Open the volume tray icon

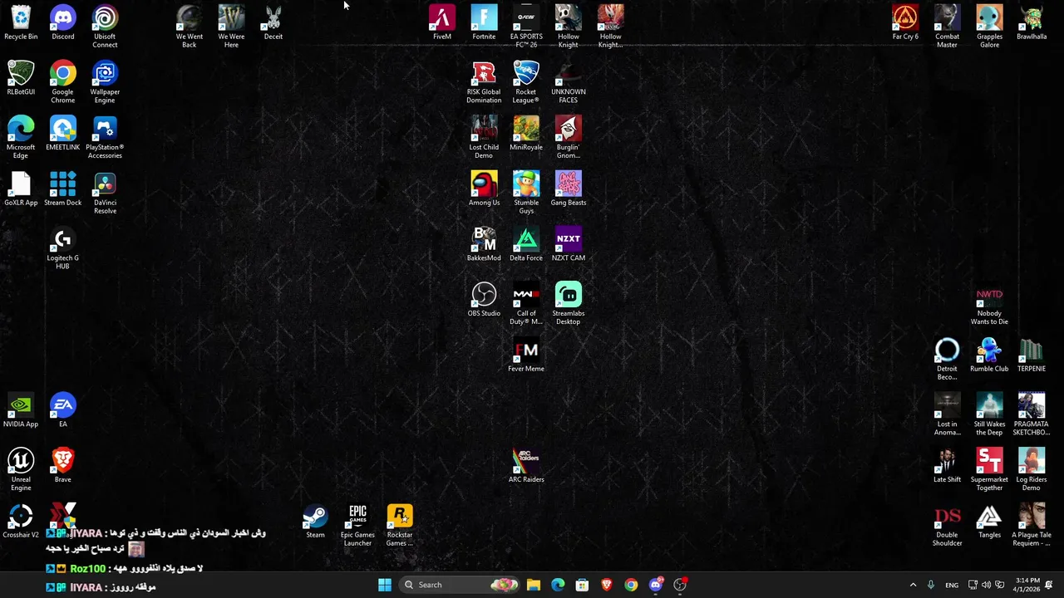point(986,585)
